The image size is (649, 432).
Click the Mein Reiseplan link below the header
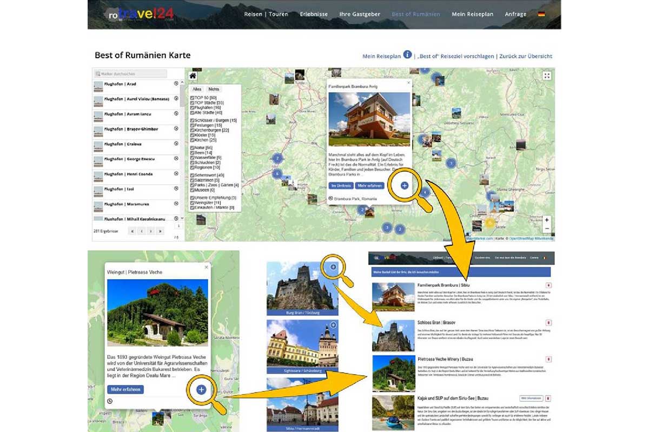coord(381,56)
